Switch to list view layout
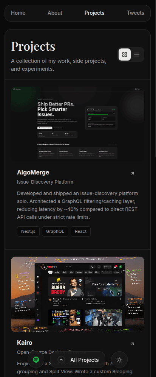156x377 pixels. click(137, 55)
